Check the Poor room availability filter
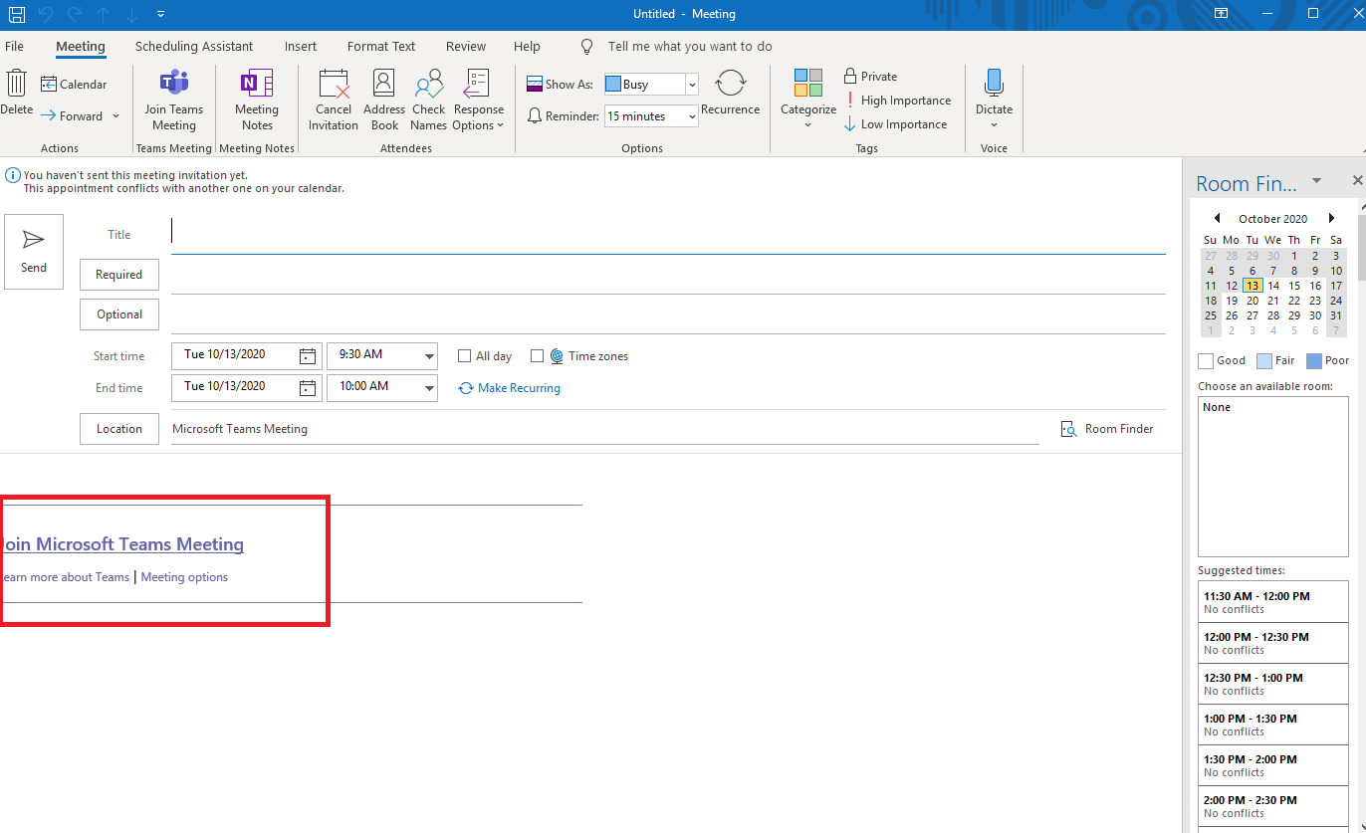Screen dimensions: 1366x833 (1313, 360)
